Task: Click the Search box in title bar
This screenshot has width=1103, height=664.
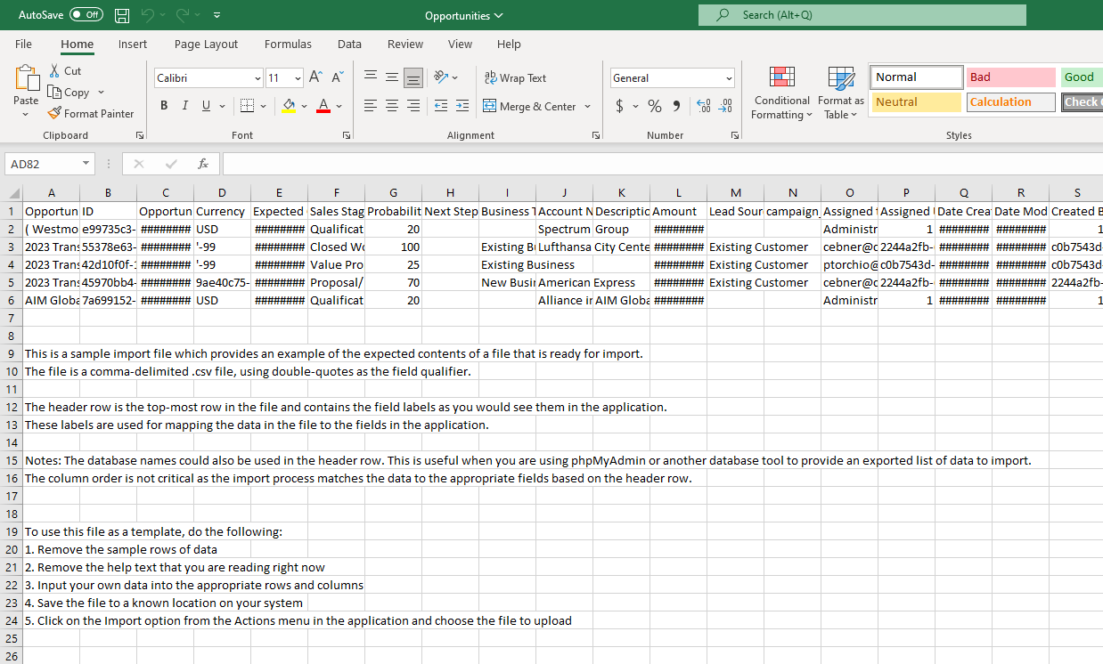Action: [x=862, y=15]
